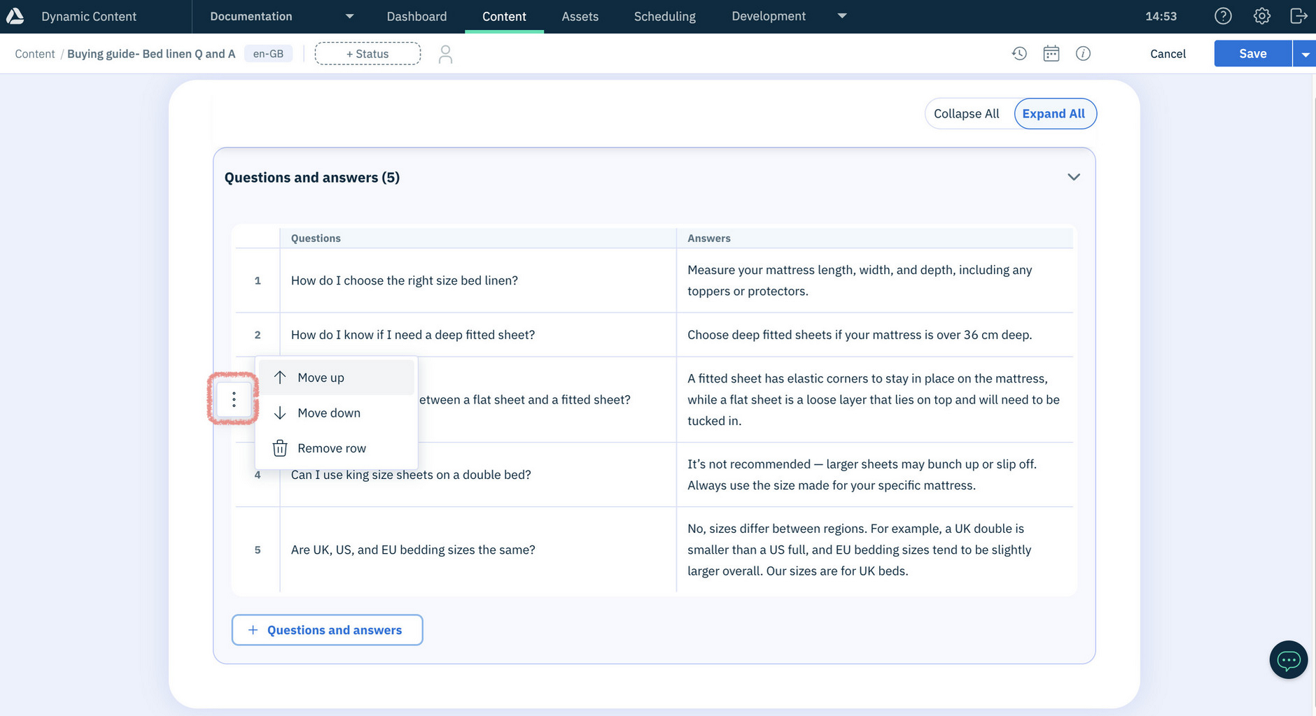Image resolution: width=1316 pixels, height=716 pixels.
Task: Click the scheduling calendar icon
Action: coord(1051,54)
